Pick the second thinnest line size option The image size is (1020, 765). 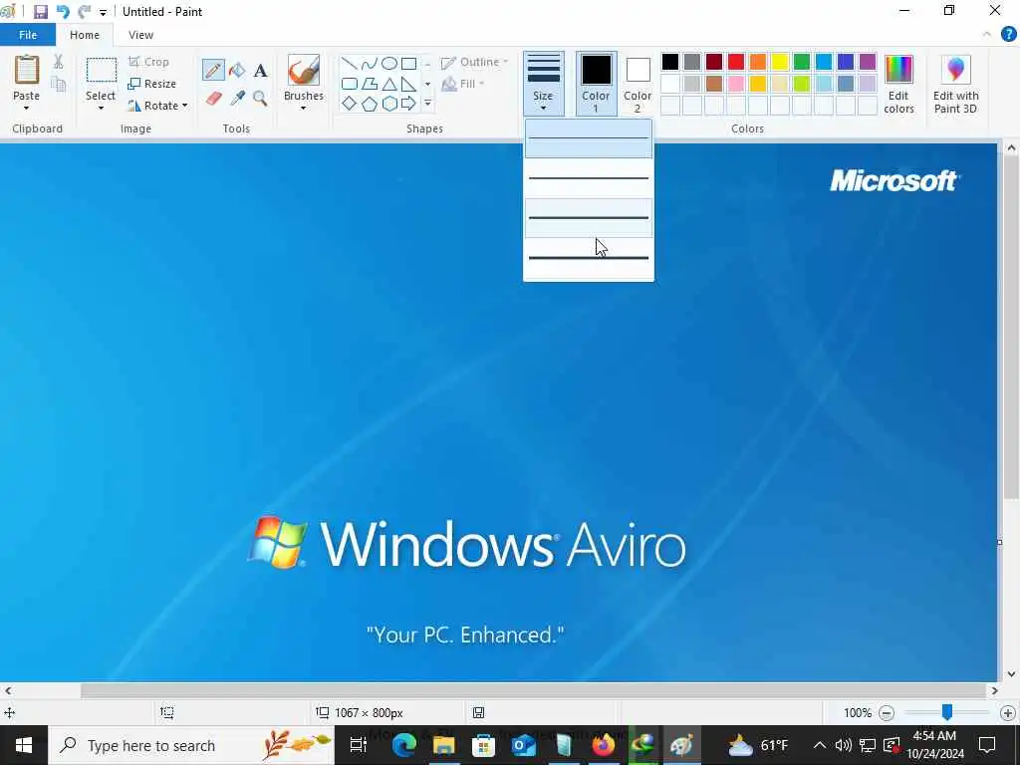[589, 177]
